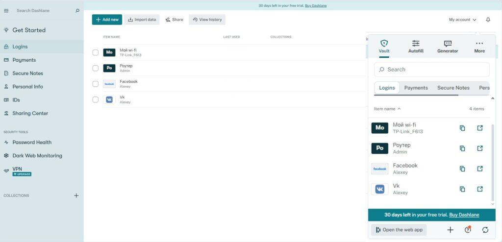
Task: Copy Facebook credentials in popup
Action: (x=462, y=169)
